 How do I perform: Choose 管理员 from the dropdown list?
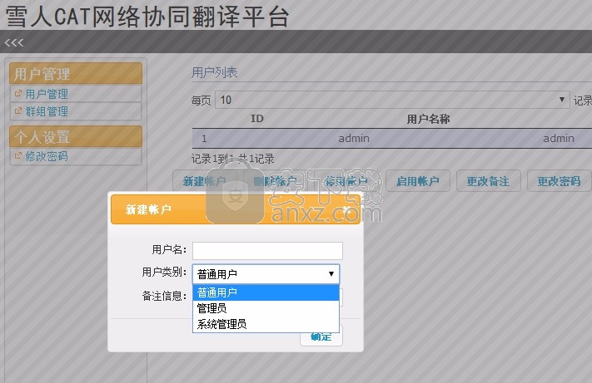click(x=266, y=308)
